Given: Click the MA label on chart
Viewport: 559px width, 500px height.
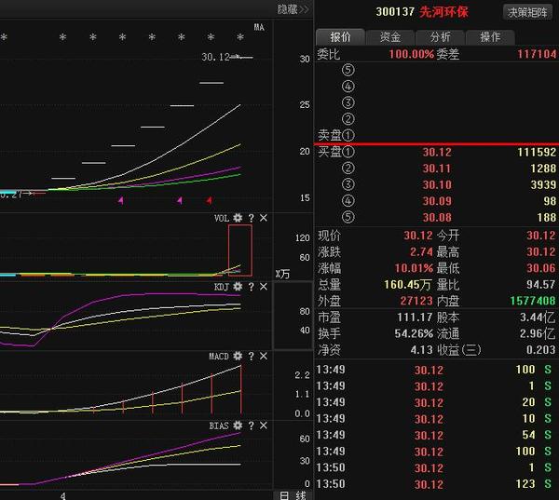Looking at the screenshot, I should tap(259, 27).
